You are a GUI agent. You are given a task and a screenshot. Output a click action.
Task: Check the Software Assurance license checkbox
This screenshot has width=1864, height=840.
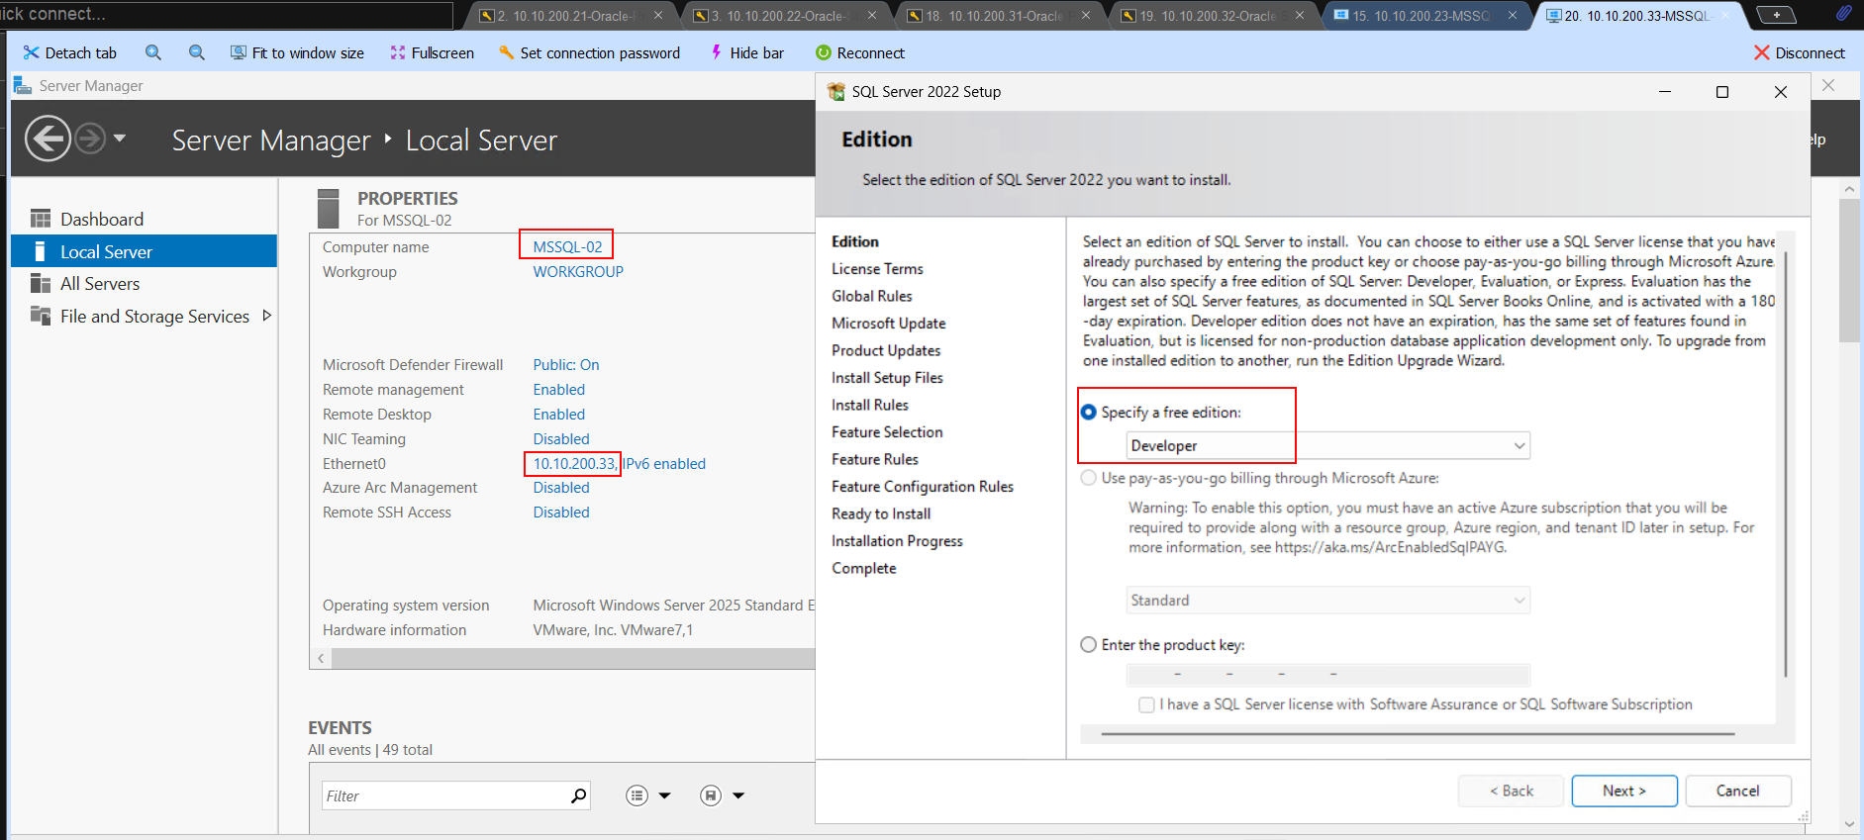pyautogui.click(x=1146, y=704)
